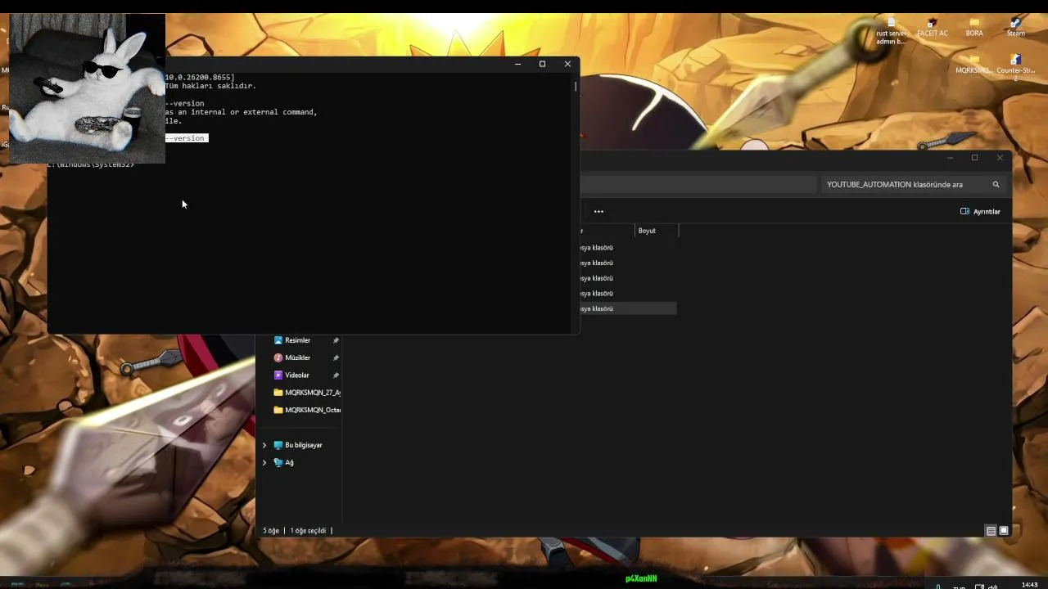Open the MQRKSMQN_Octa folder in sidebar
Image resolution: width=1048 pixels, height=589 pixels.
[307, 410]
